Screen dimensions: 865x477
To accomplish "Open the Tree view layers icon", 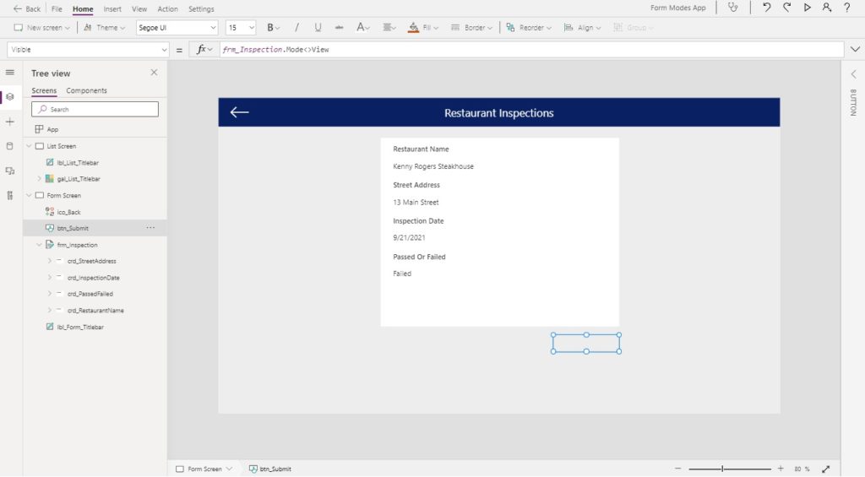I will (x=10, y=97).
